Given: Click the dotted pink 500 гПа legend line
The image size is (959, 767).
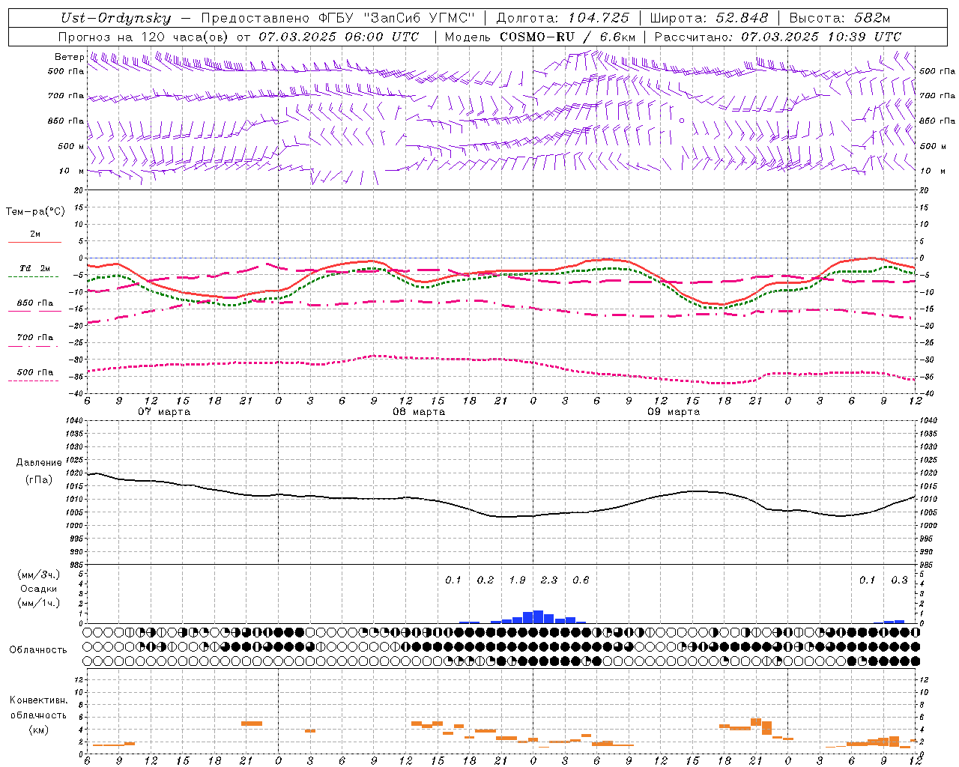Looking at the screenshot, I should [x=33, y=381].
